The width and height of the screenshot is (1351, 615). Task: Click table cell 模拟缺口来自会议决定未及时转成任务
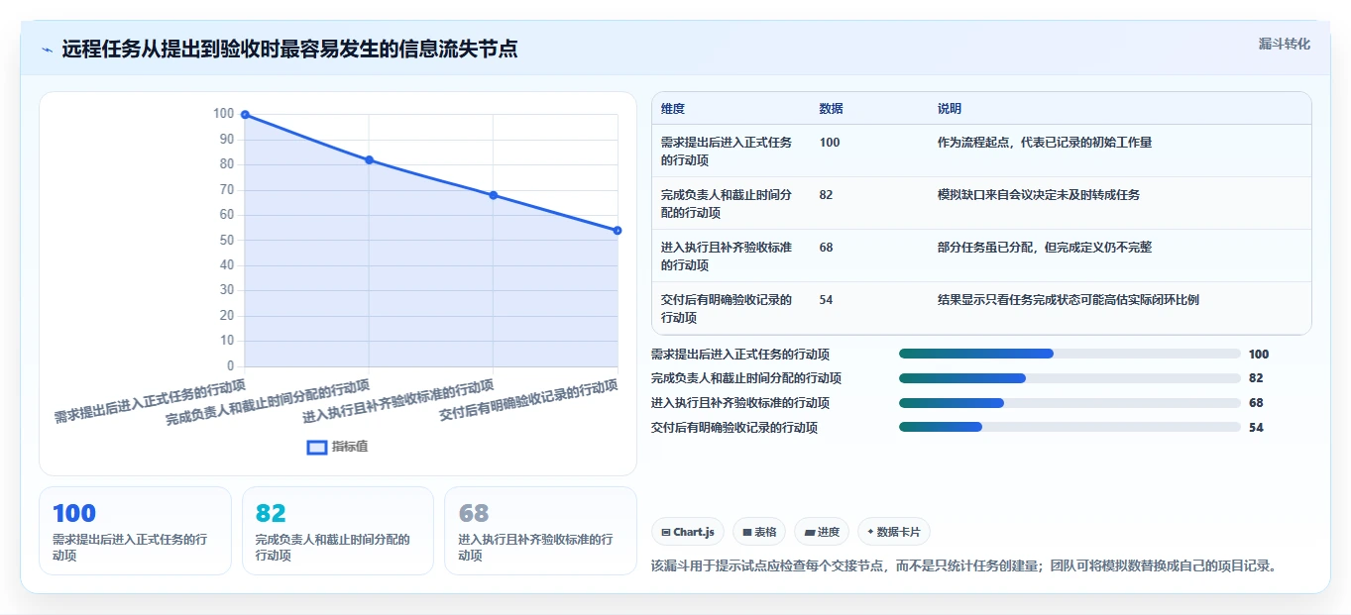1039,195
